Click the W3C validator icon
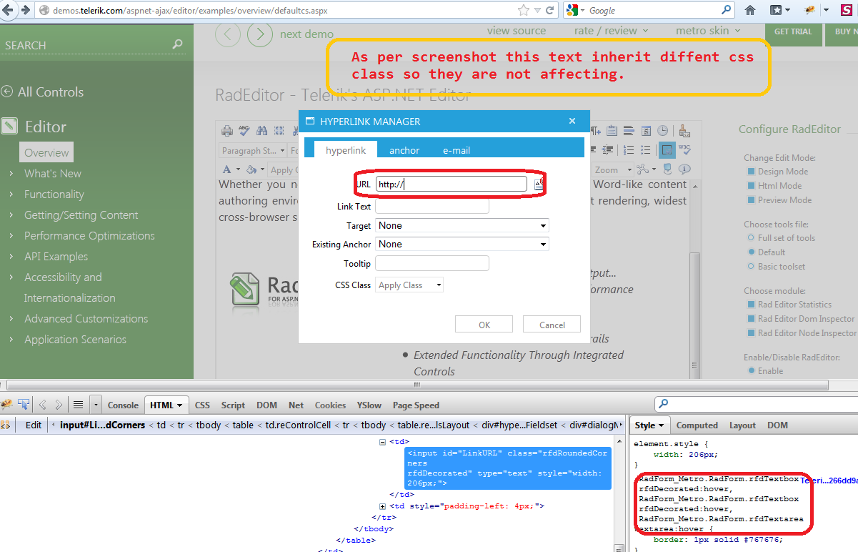The width and height of the screenshot is (858, 552). [x=684, y=150]
